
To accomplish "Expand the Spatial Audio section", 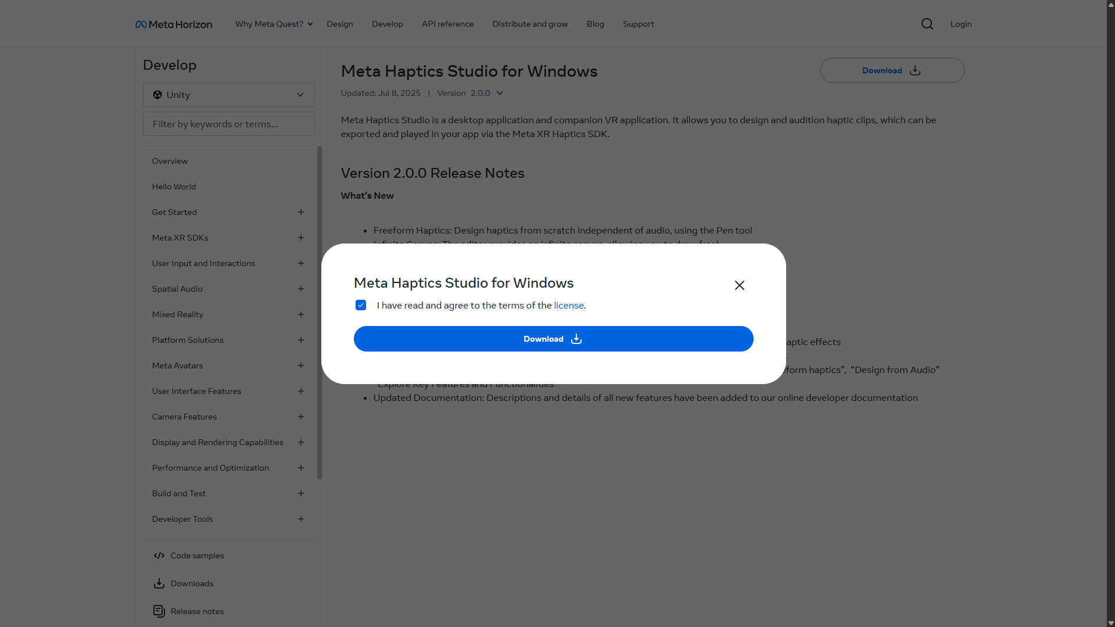I will (x=301, y=289).
